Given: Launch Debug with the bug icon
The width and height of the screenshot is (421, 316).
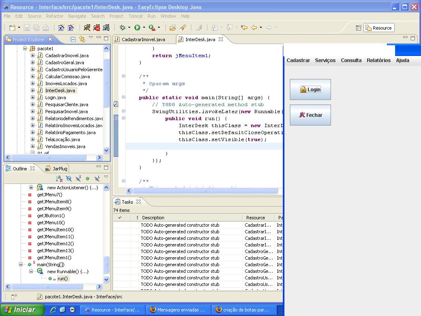Looking at the screenshot, I should pos(123,28).
